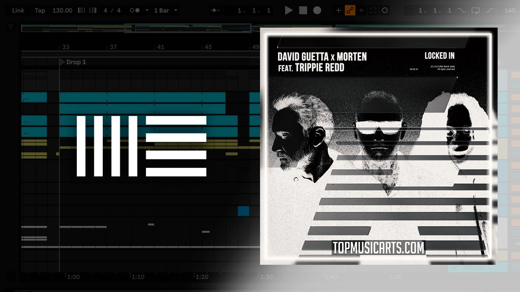The height and width of the screenshot is (292, 520).
Task: Click 1:10 on the time ruler
Action: tap(138, 277)
